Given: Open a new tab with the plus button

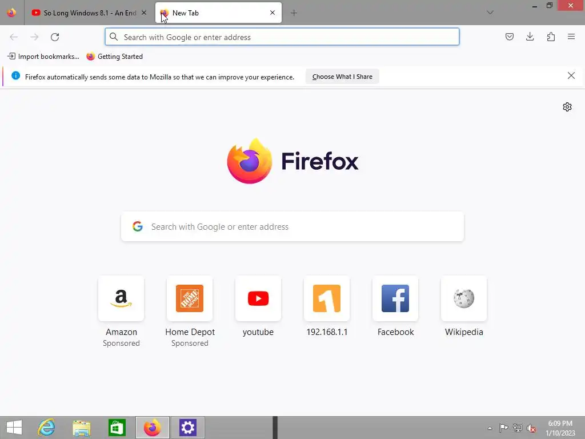Looking at the screenshot, I should coord(294,13).
